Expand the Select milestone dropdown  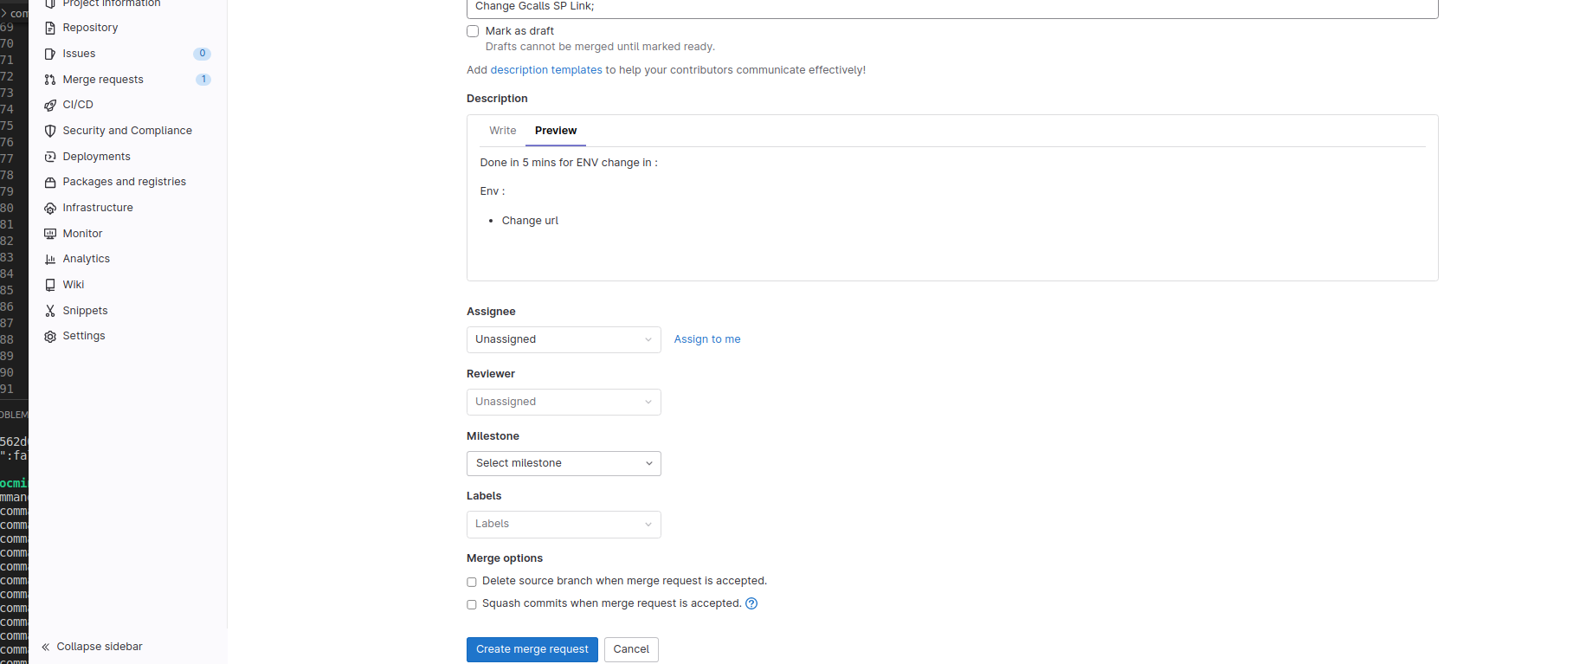point(564,463)
